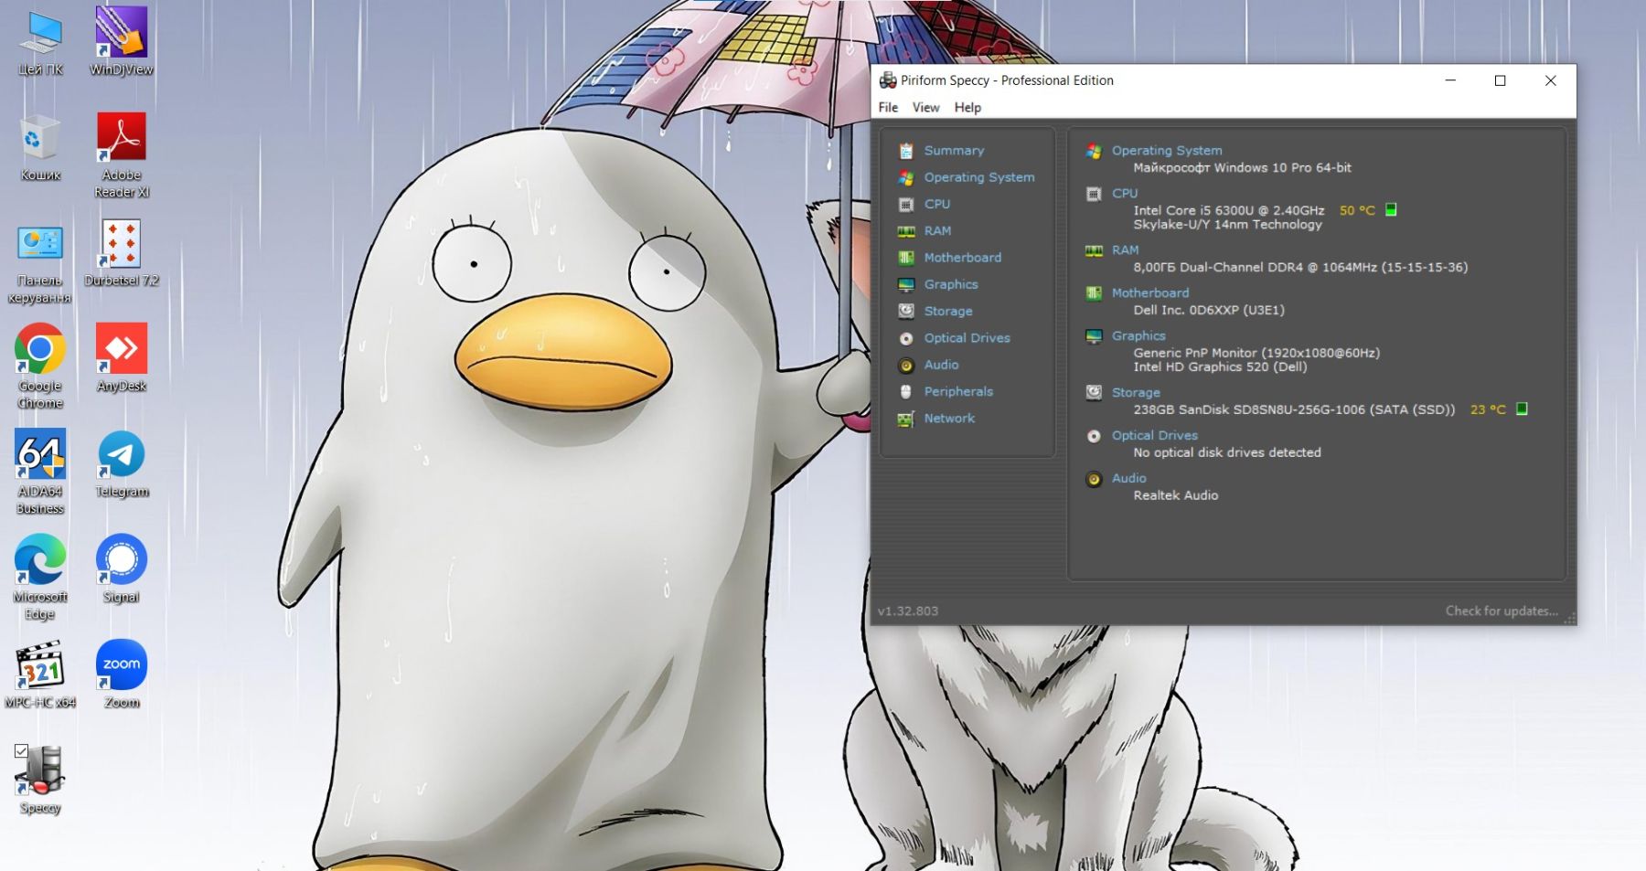Select the Adobe Reader XI desktop shortcut

[122, 156]
